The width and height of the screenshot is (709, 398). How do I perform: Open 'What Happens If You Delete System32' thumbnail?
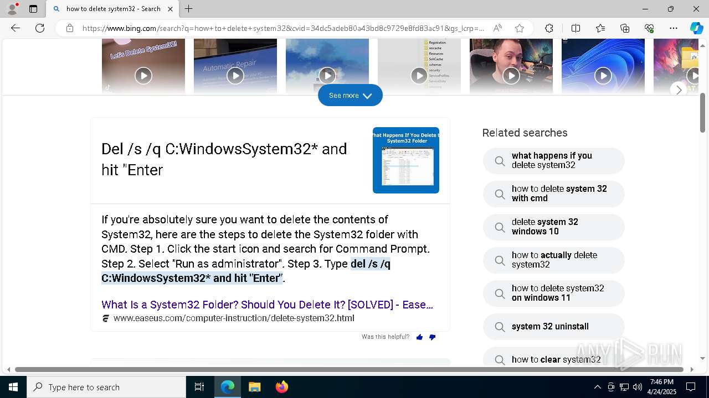(406, 160)
